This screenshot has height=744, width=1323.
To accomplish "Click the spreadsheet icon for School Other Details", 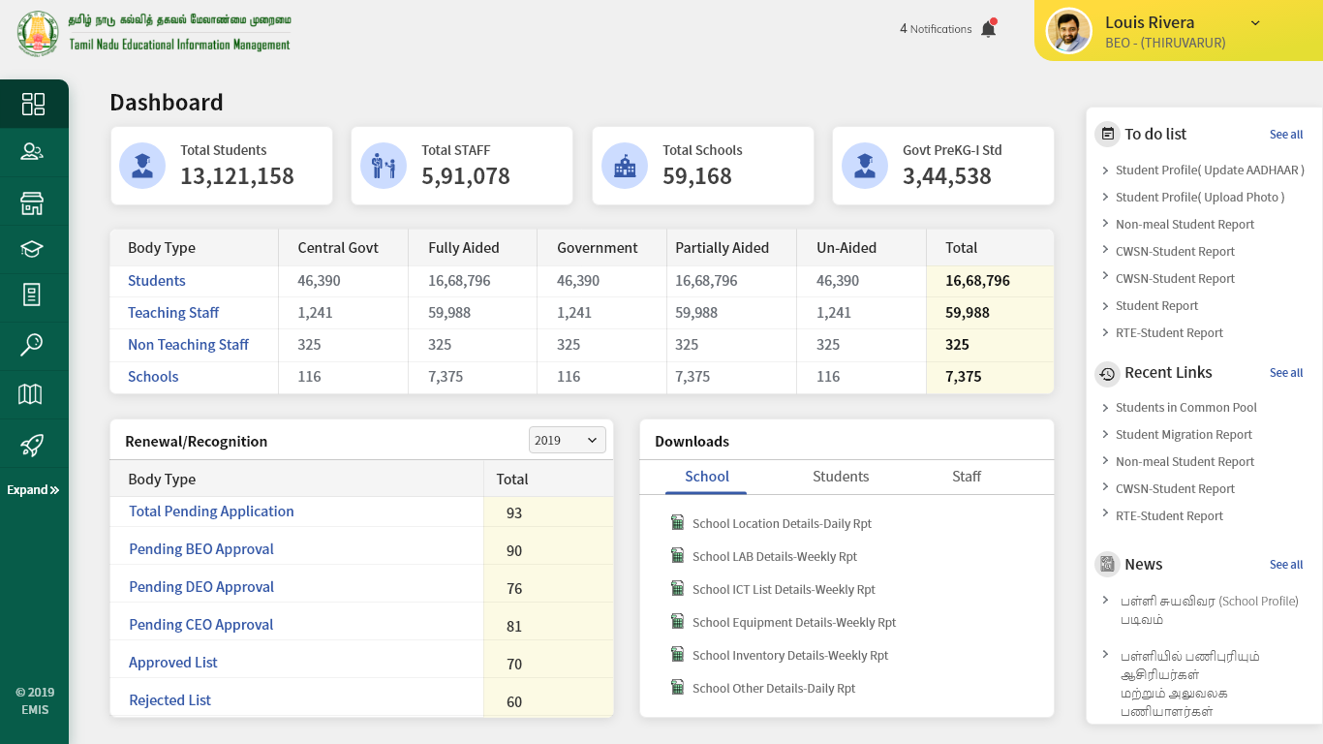I will tap(678, 687).
